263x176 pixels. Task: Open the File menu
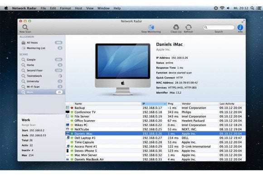(43, 8)
